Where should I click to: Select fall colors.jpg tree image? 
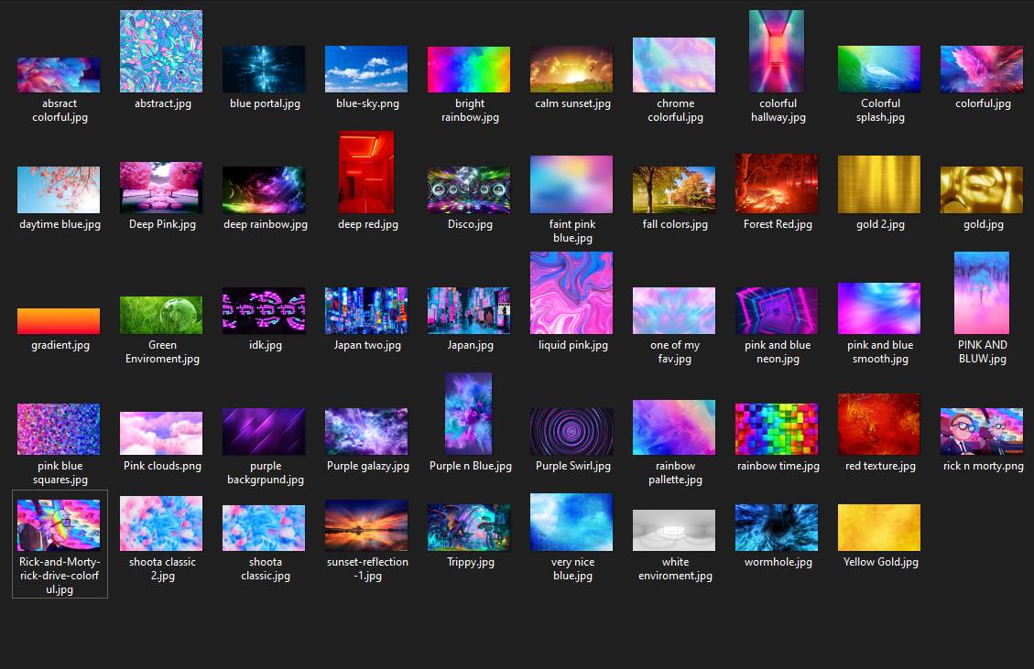click(674, 189)
